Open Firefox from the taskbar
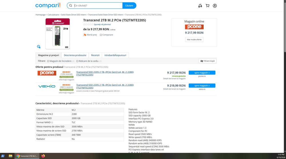Image resolution: width=286 pixels, height=159 pixels. pyautogui.click(x=43, y=156)
